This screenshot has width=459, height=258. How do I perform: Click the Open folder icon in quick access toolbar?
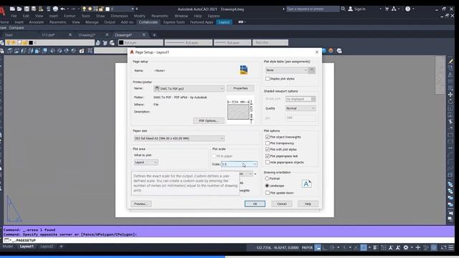(19, 9)
